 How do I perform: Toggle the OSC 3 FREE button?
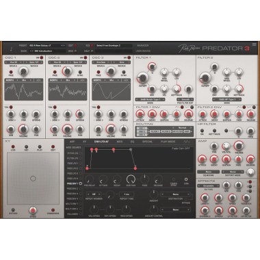pos(99,73)
